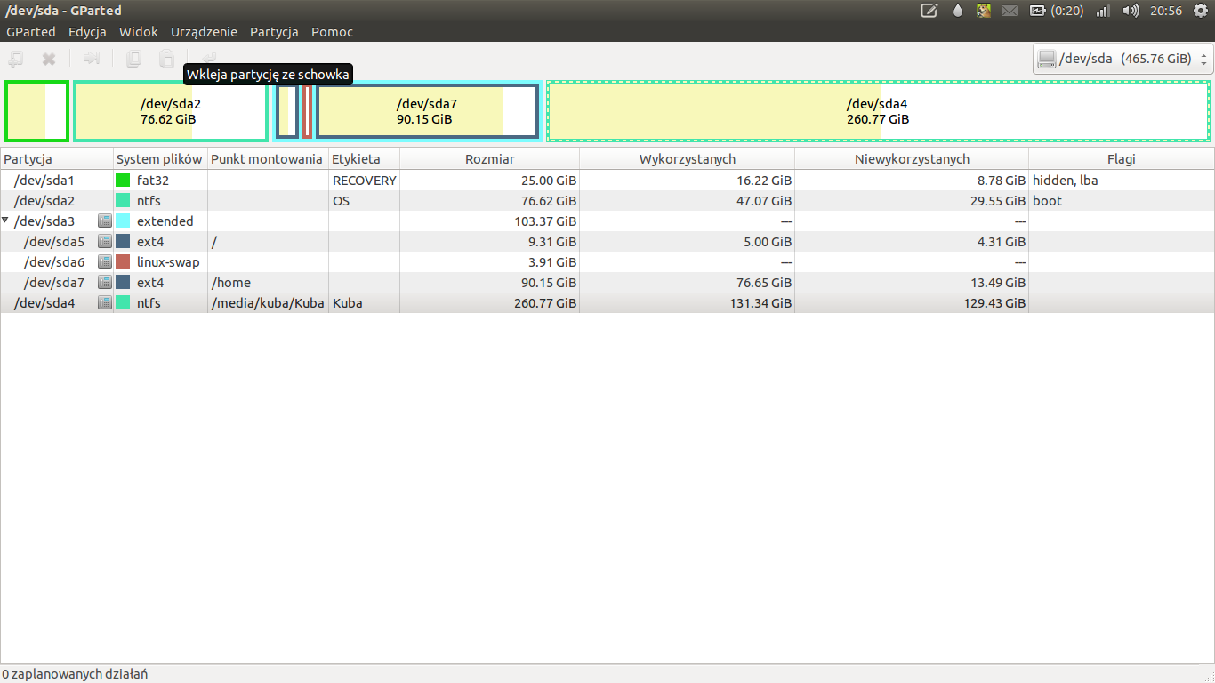Open the Edycja menu
Image resolution: width=1215 pixels, height=683 pixels.
[x=87, y=32]
